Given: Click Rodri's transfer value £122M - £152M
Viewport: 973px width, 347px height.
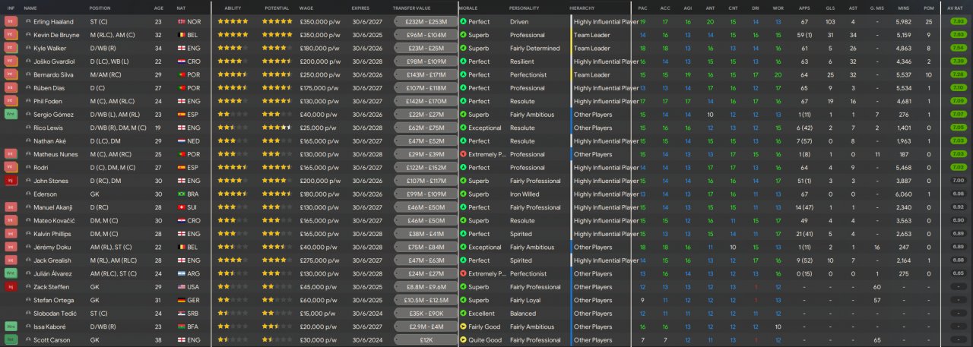Looking at the screenshot, I should click(x=426, y=168).
